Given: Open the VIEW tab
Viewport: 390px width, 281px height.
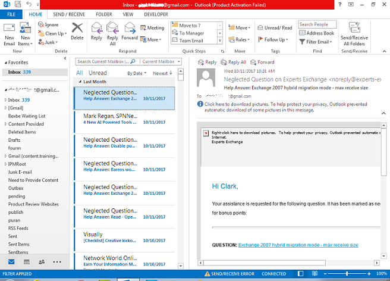Looking at the screenshot, I should tap(128, 14).
